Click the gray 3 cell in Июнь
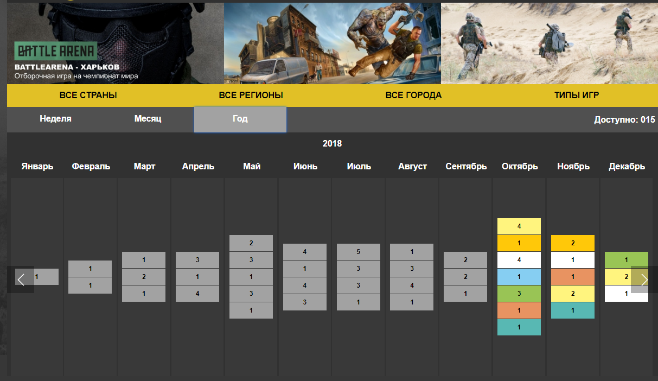 point(305,302)
